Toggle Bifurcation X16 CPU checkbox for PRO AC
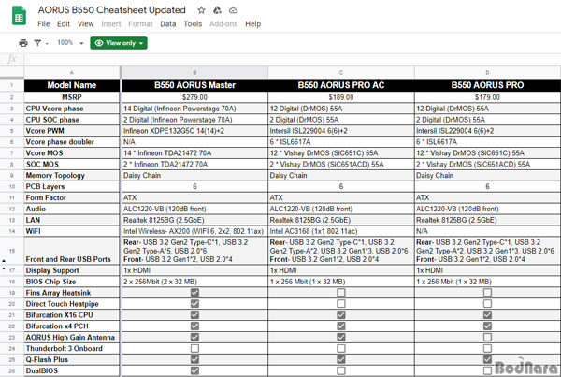This screenshot has width=561, height=377. (x=341, y=314)
